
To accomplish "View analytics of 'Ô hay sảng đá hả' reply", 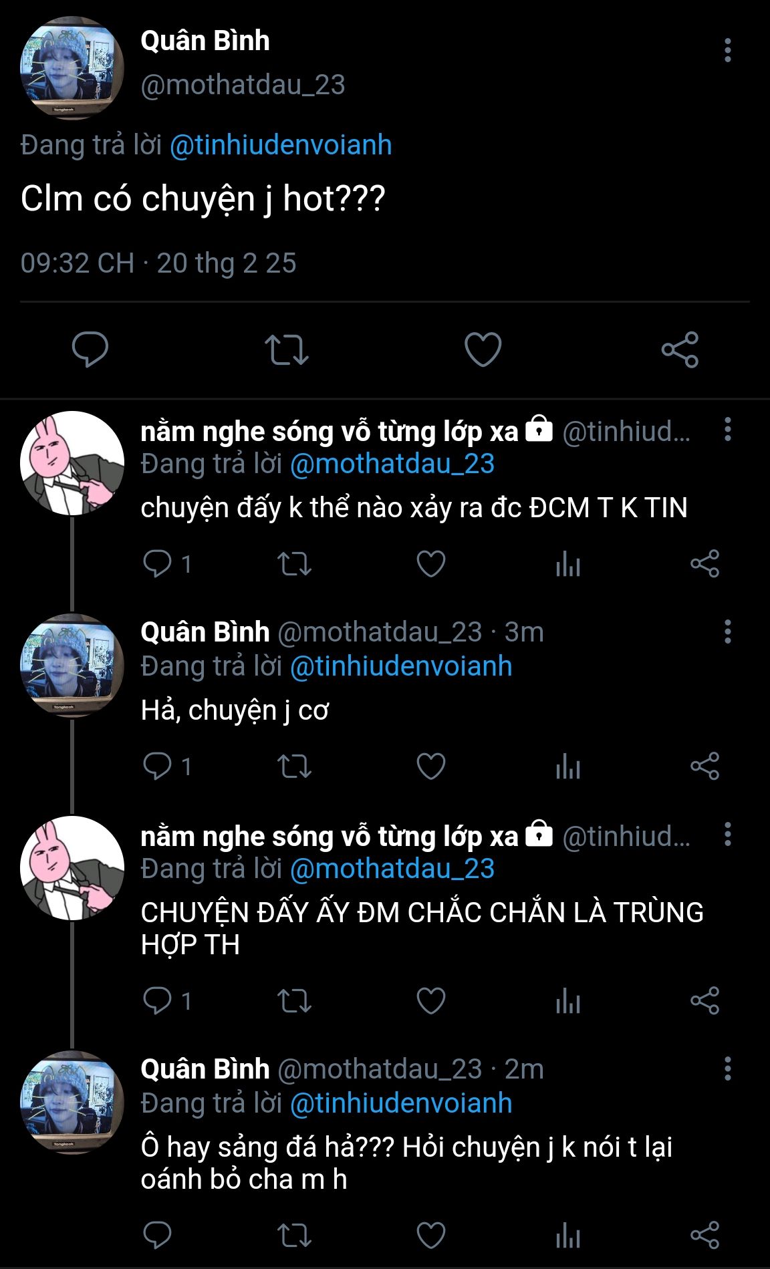I will [567, 1236].
